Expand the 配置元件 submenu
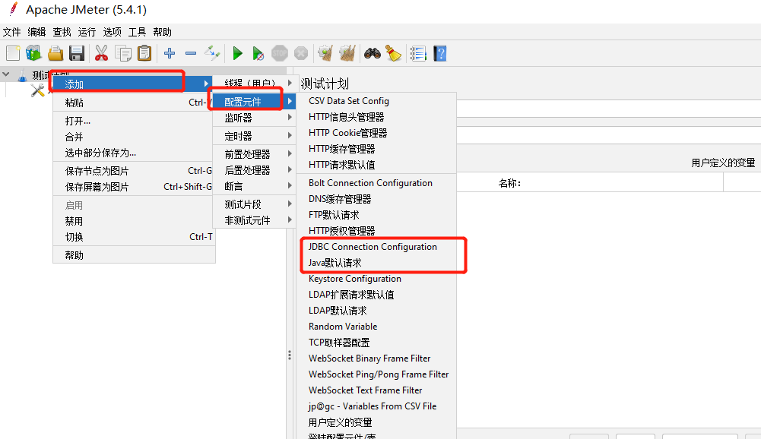The image size is (761, 439). (x=255, y=101)
